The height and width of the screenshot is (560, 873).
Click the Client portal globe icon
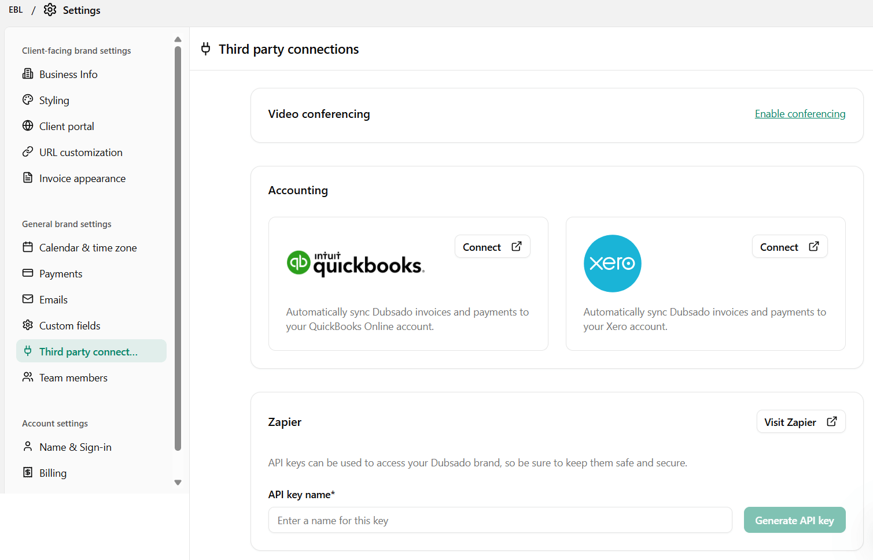tap(28, 126)
